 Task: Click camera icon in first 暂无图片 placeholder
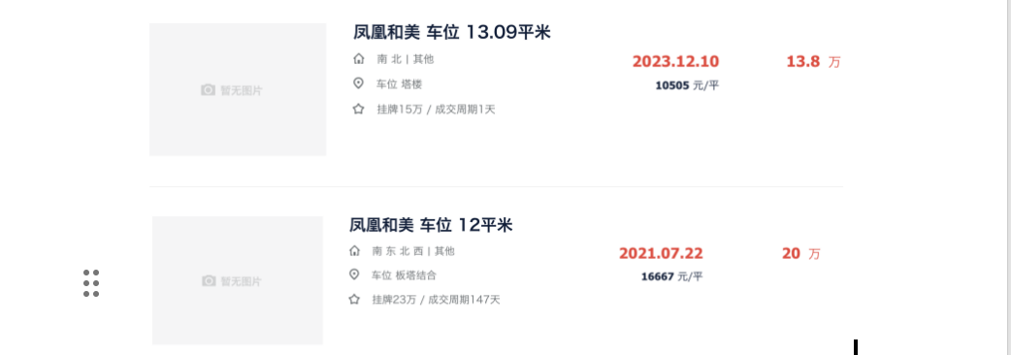point(208,90)
